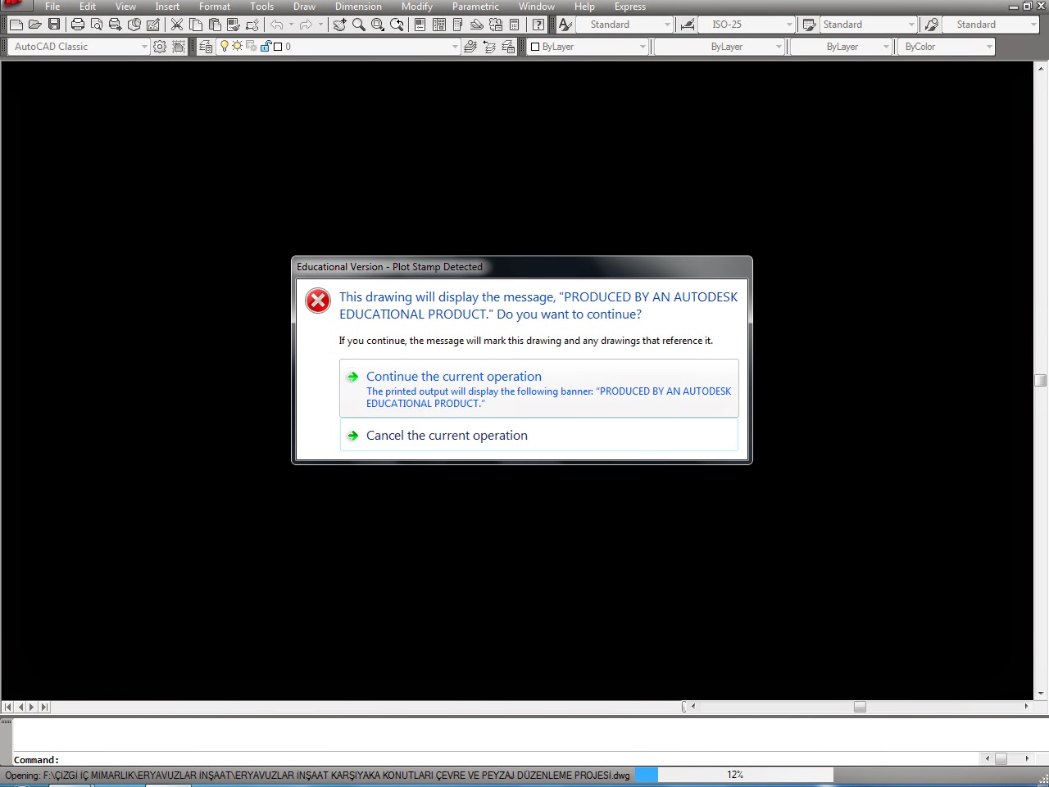Open the Properties palette icon
Screen dimensions: 1049x787
click(420, 25)
